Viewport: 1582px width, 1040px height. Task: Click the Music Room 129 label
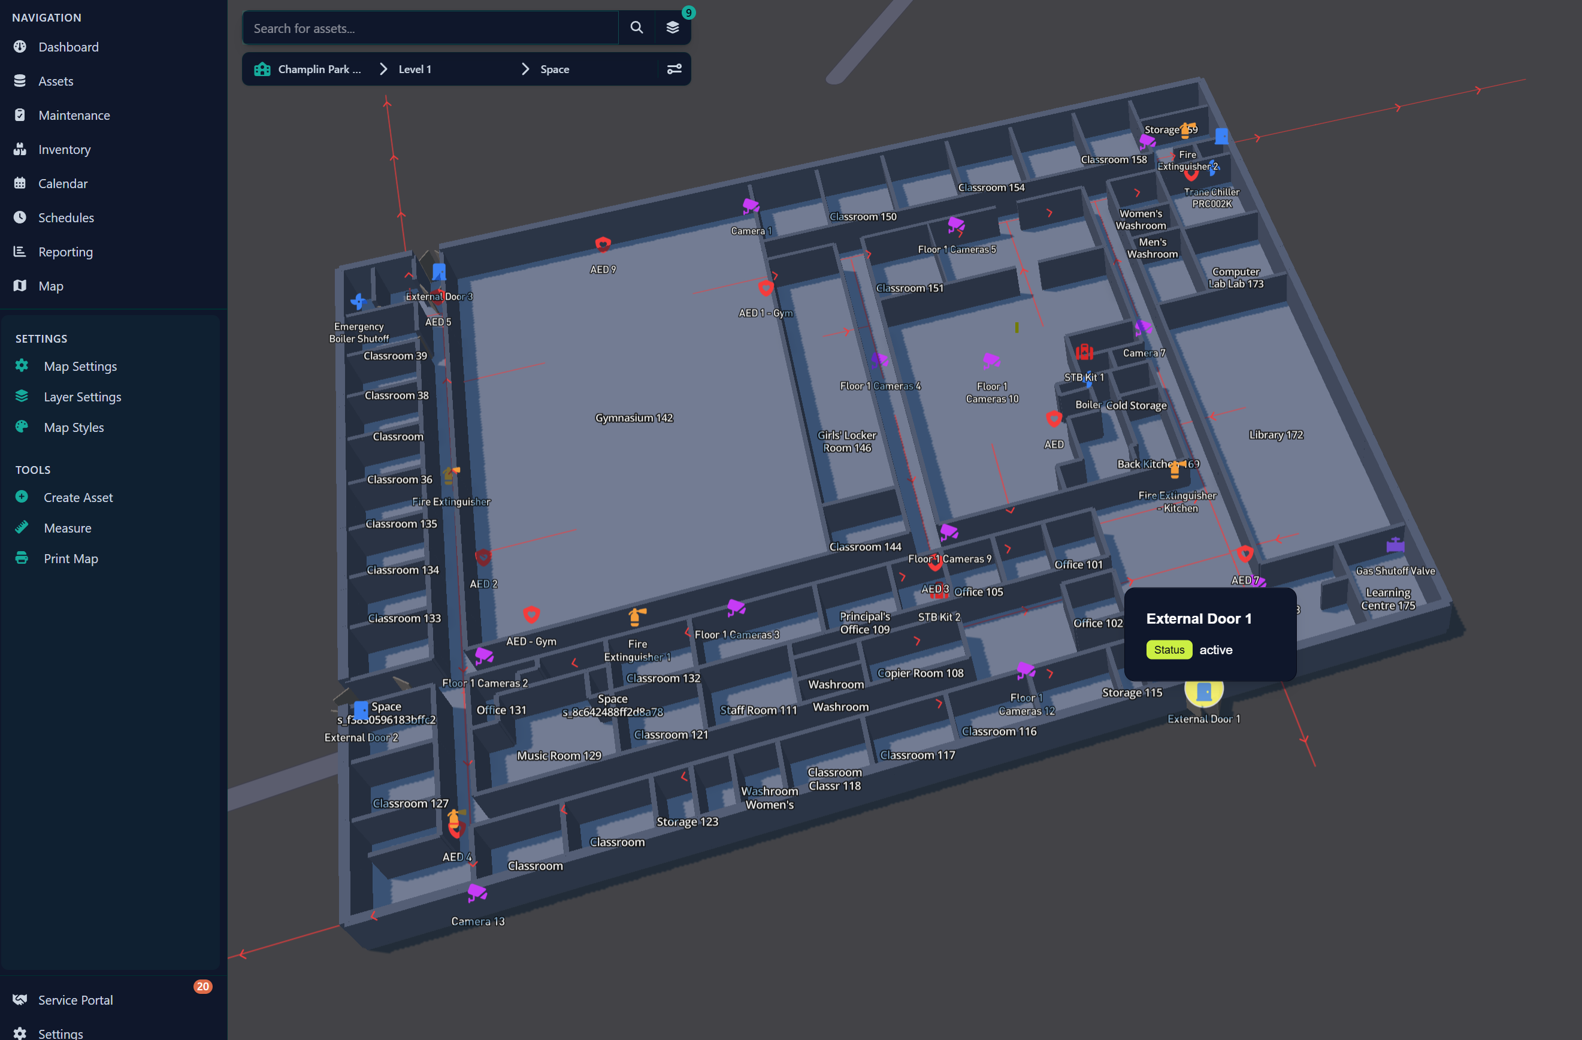[x=559, y=755]
